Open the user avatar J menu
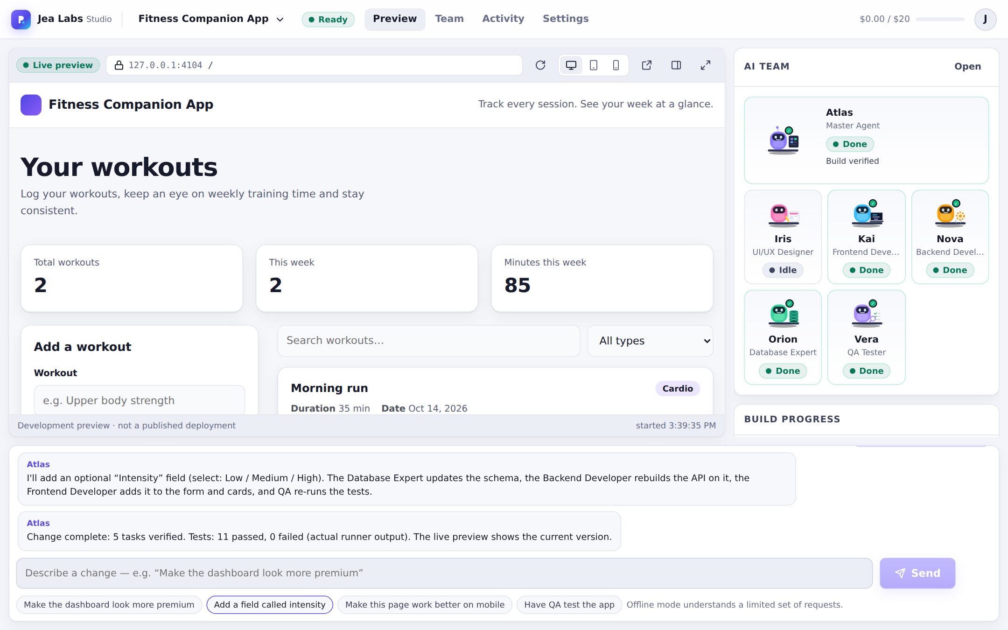Image resolution: width=1008 pixels, height=630 pixels. 985,19
